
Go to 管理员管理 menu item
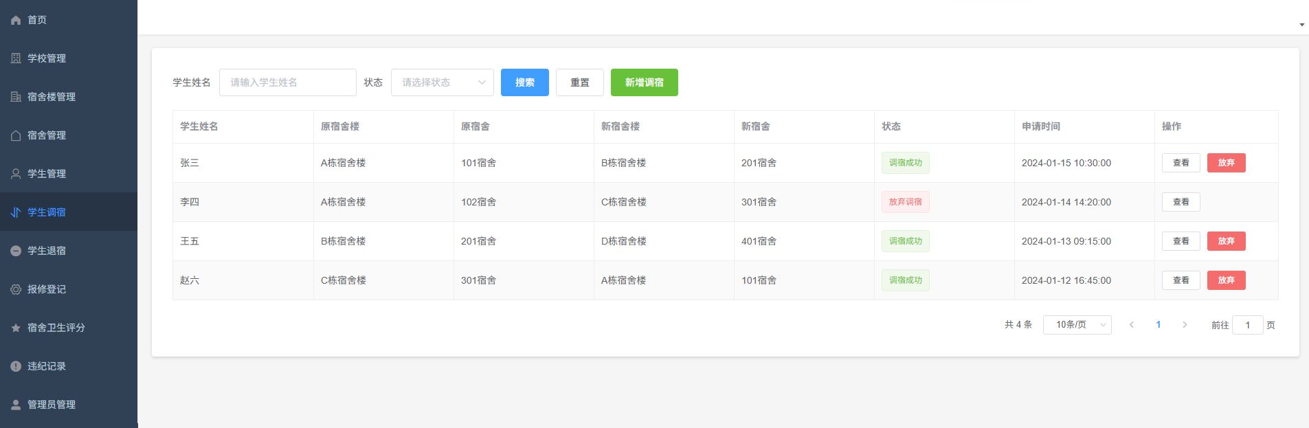[52, 405]
